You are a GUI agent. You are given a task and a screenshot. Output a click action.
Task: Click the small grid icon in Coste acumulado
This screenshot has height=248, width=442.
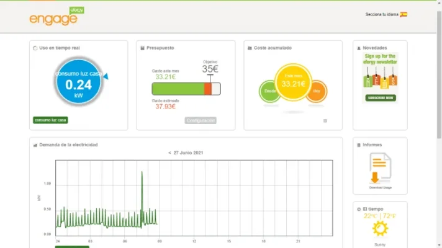pyautogui.click(x=325, y=121)
